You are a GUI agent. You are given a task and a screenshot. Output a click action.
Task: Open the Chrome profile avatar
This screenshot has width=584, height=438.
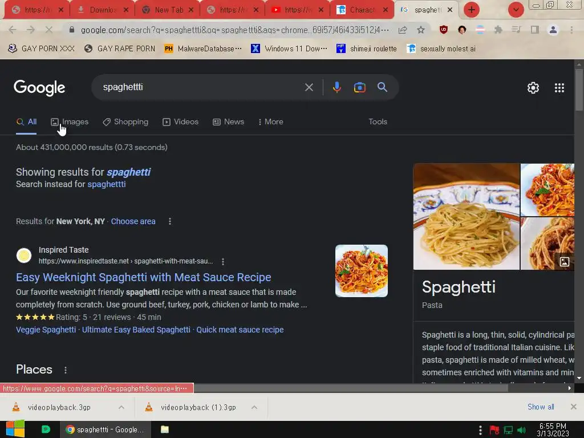pos(553,30)
